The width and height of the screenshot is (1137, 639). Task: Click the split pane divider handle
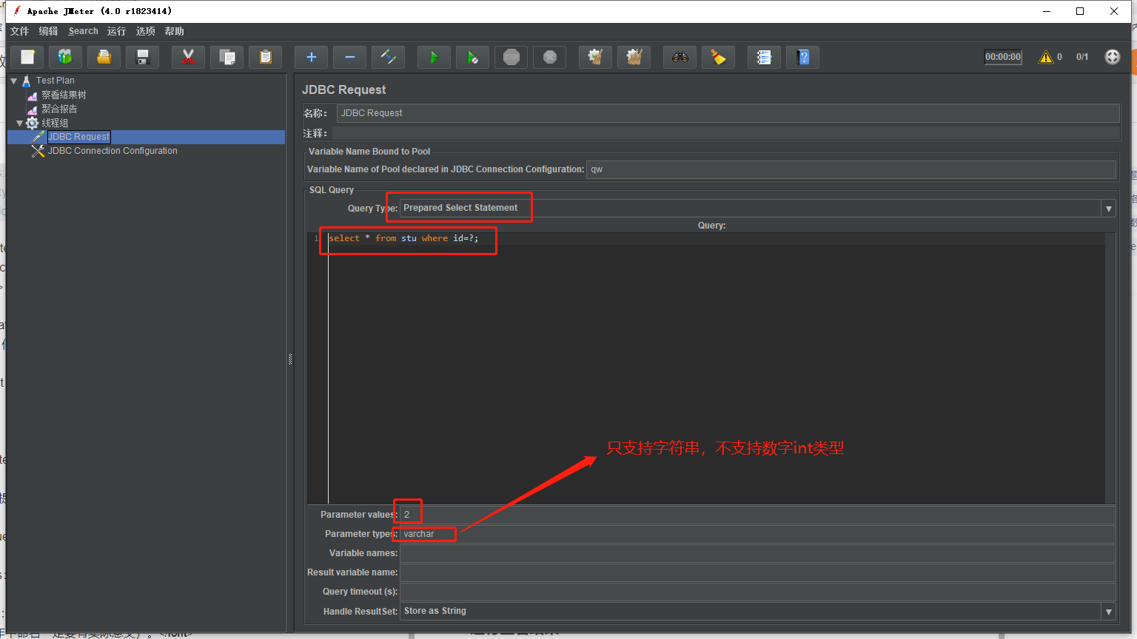click(290, 359)
